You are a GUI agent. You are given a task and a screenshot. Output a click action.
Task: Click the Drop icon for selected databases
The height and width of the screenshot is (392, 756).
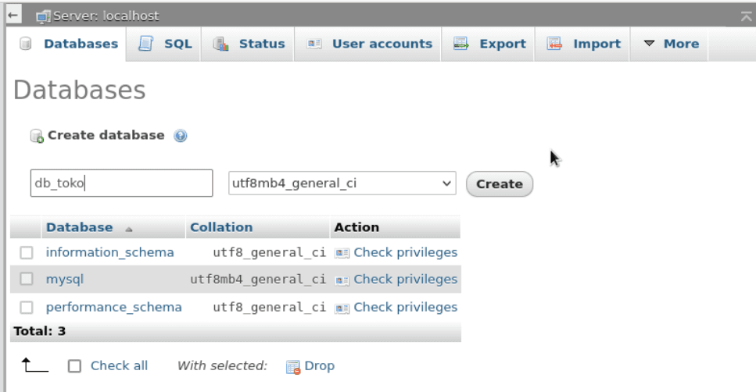pos(293,366)
